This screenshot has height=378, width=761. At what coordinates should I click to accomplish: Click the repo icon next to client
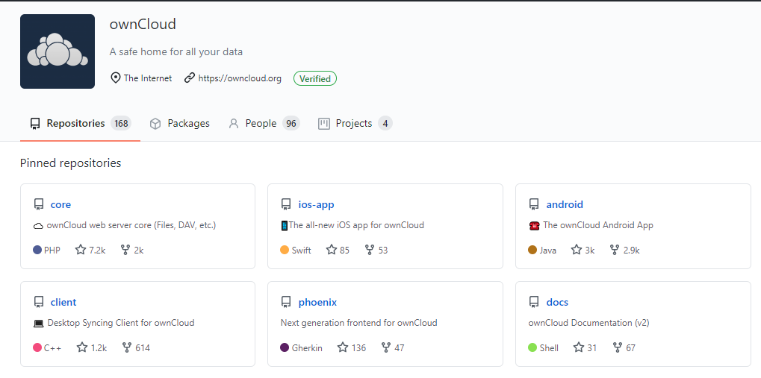39,303
